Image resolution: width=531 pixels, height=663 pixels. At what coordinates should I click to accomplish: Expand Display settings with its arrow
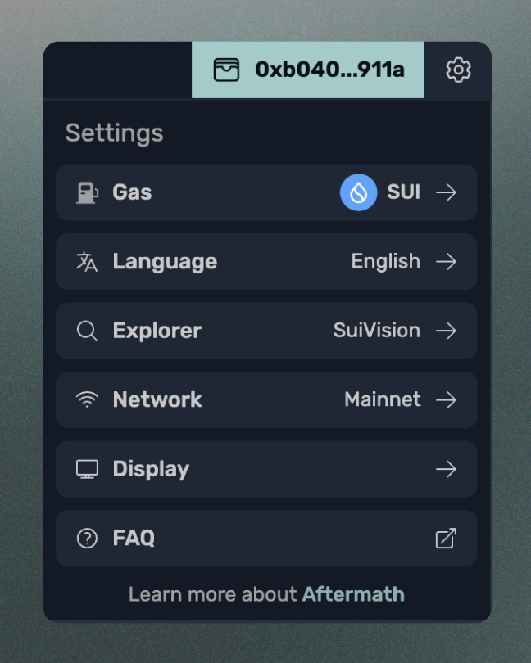point(446,469)
